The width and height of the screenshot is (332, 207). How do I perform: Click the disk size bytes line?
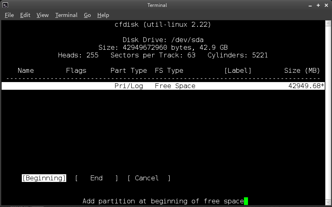pyautogui.click(x=163, y=47)
